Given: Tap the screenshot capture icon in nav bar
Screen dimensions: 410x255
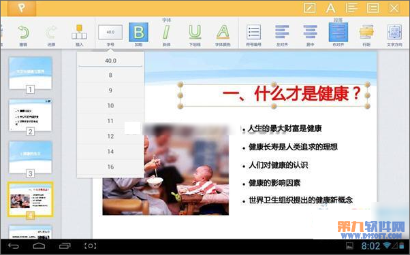Looking at the screenshot, I should (90, 246).
